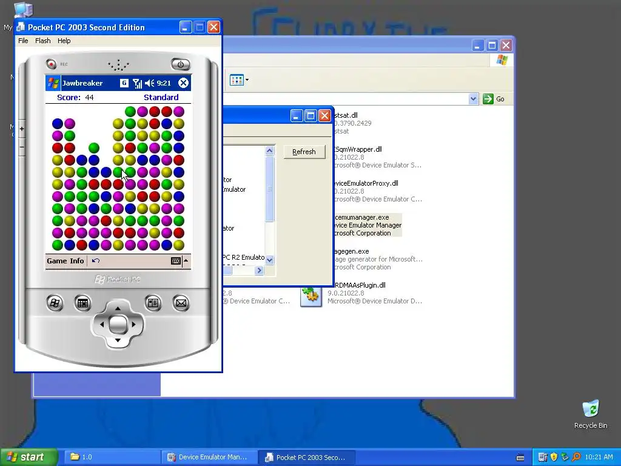
Task: Open the emulator File menu
Action: [x=23, y=41]
